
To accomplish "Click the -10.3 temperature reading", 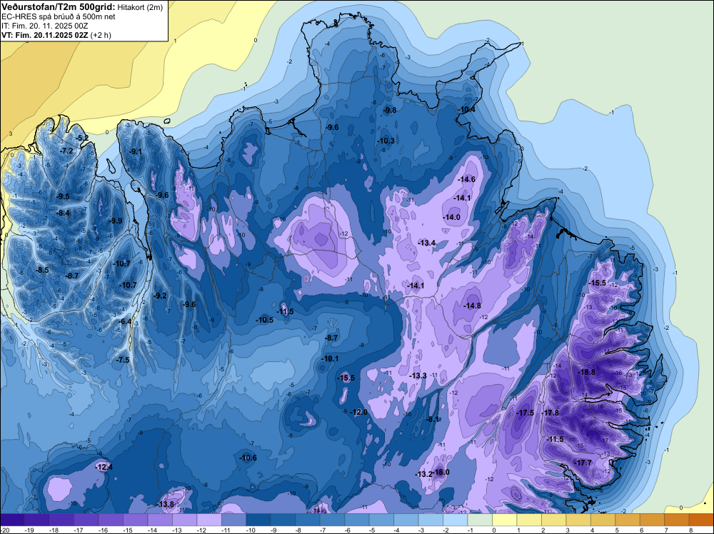I will [386, 141].
